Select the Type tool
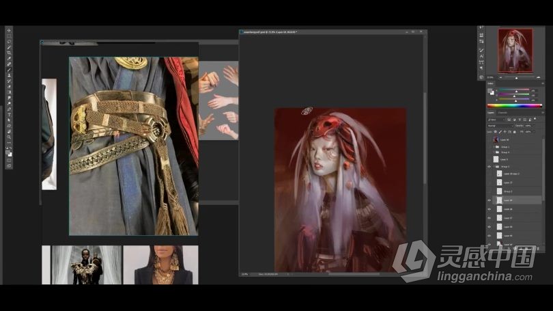The width and height of the screenshot is (553, 311). coord(9,115)
